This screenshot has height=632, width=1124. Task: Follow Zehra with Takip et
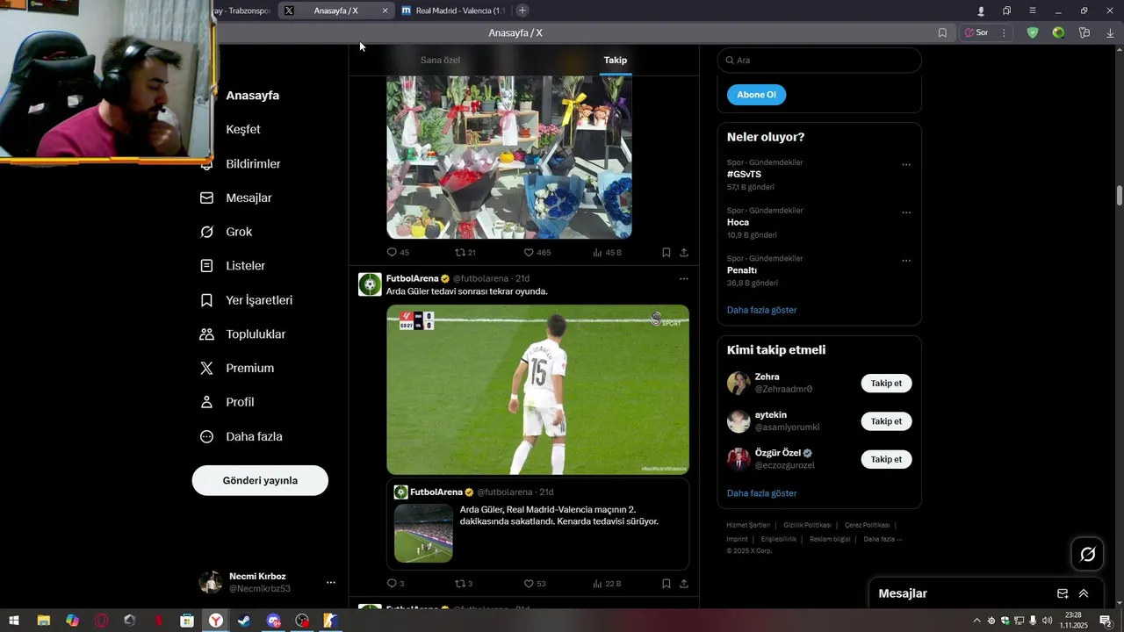pyautogui.click(x=886, y=384)
